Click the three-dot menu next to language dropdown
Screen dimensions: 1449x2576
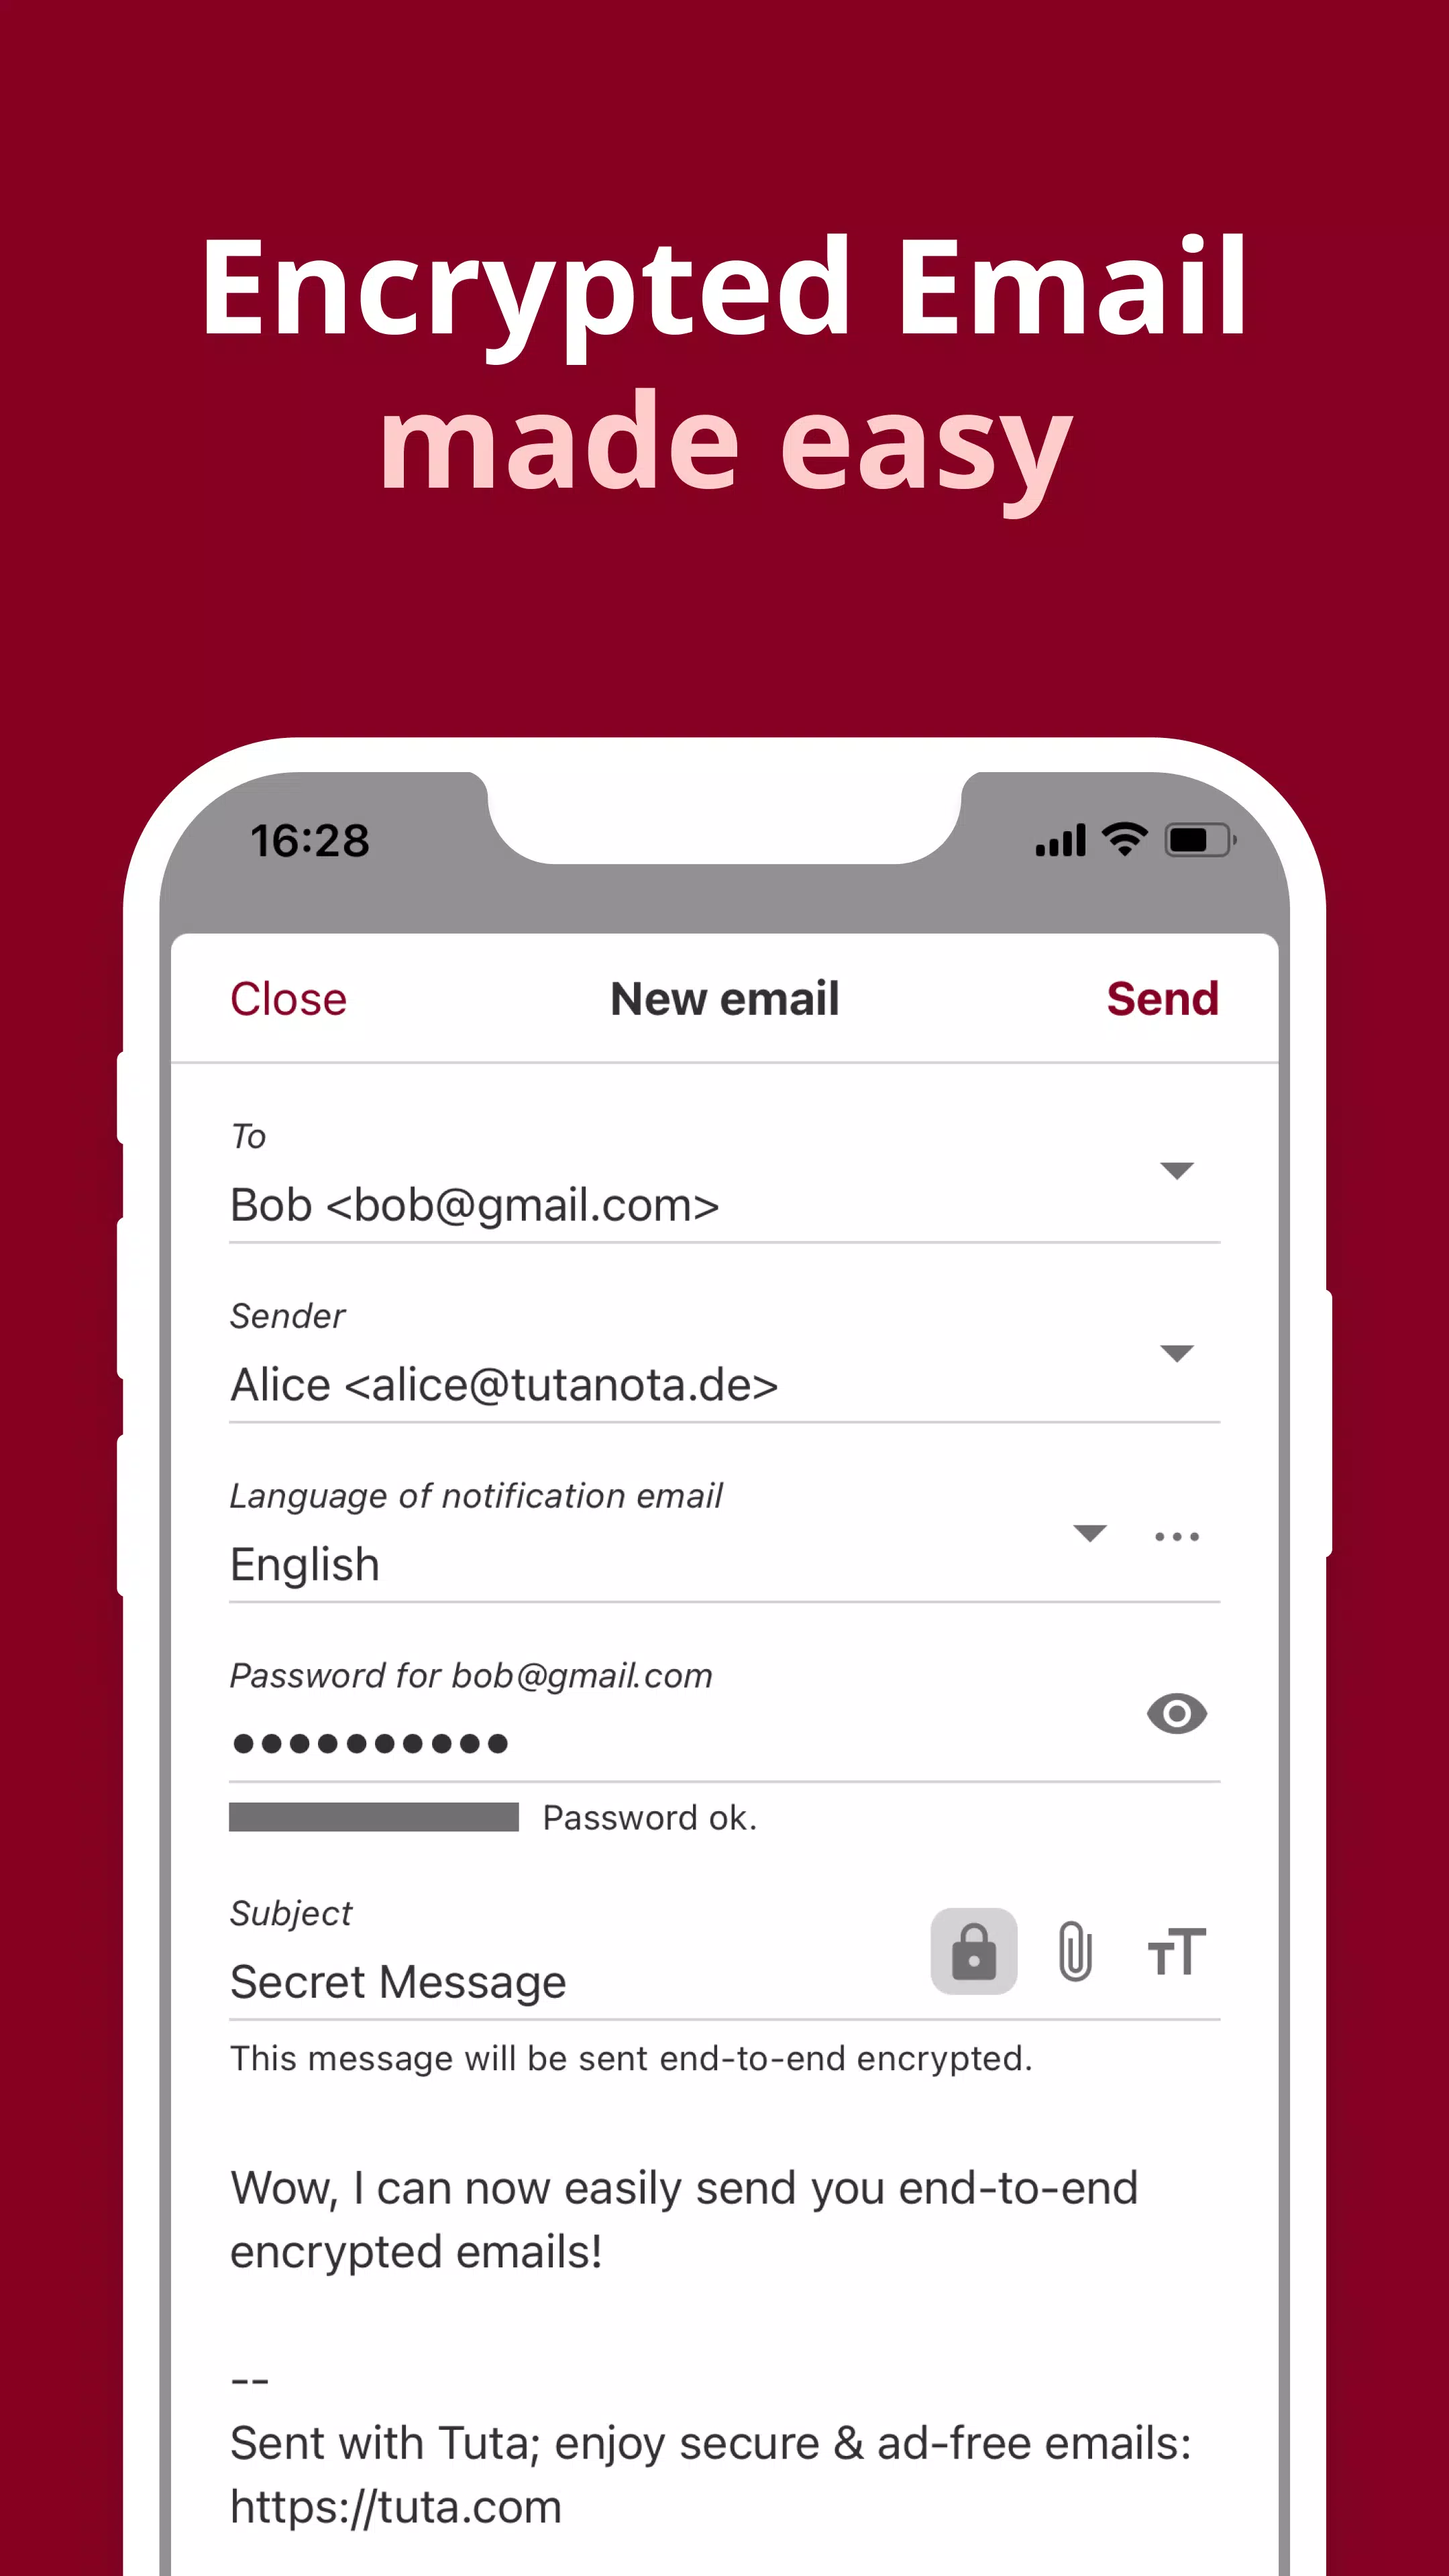(x=1177, y=1536)
